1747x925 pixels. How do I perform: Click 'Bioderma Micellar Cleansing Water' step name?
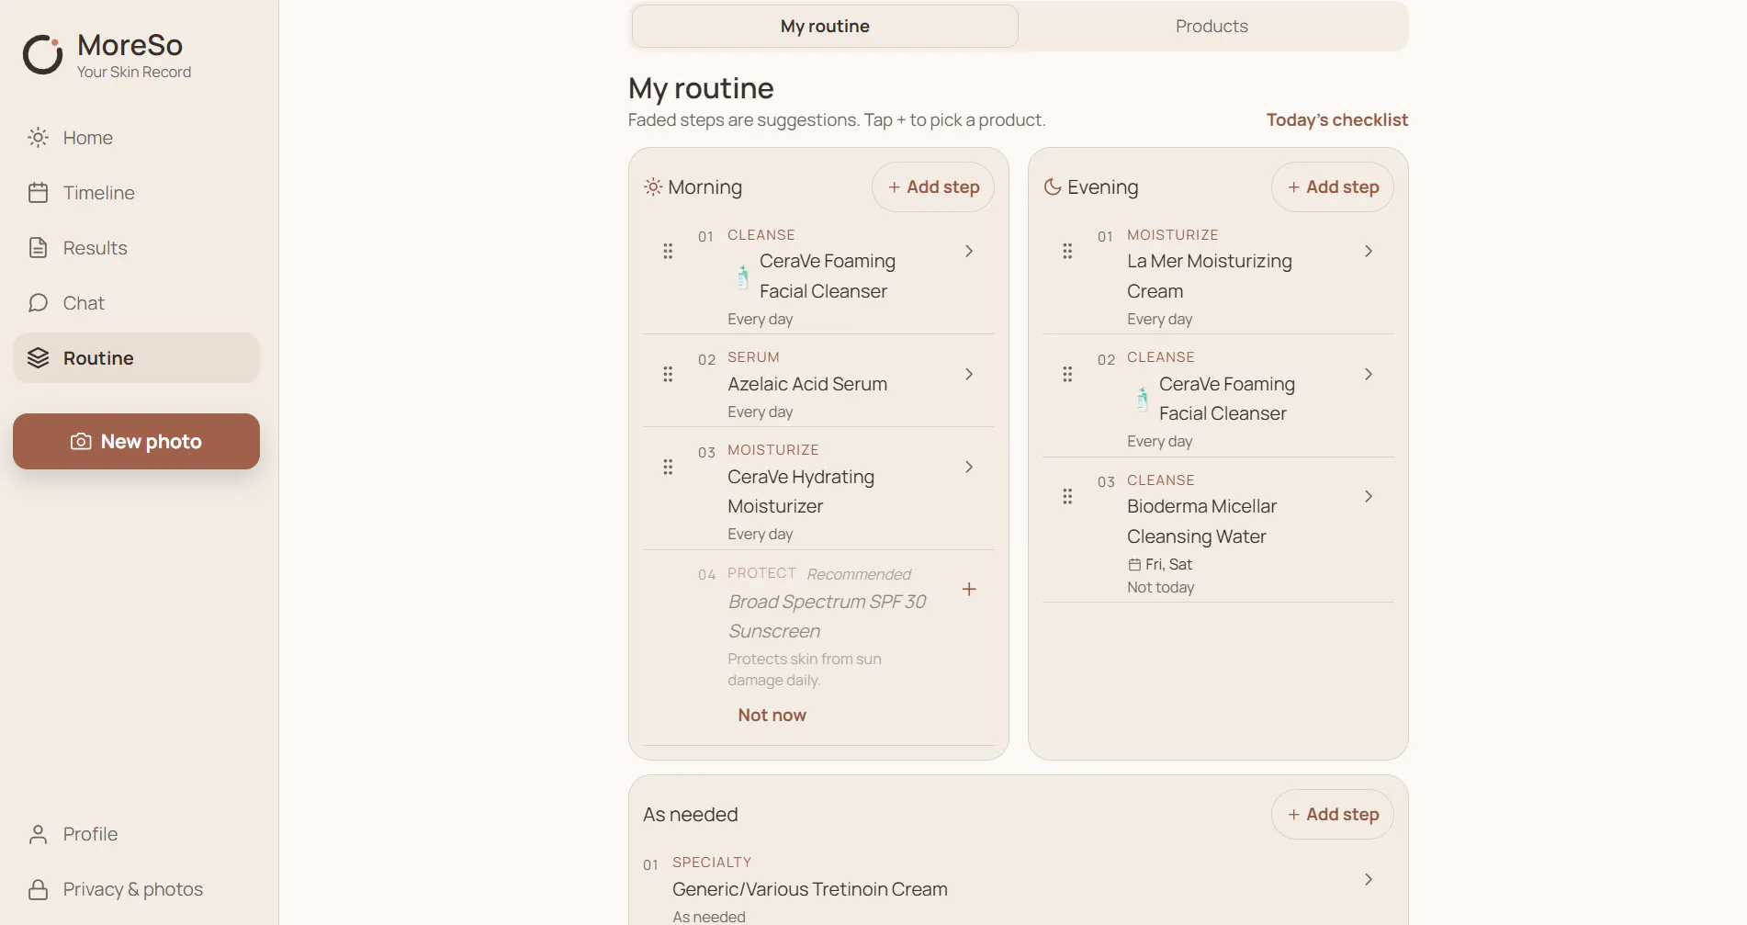coord(1201,522)
